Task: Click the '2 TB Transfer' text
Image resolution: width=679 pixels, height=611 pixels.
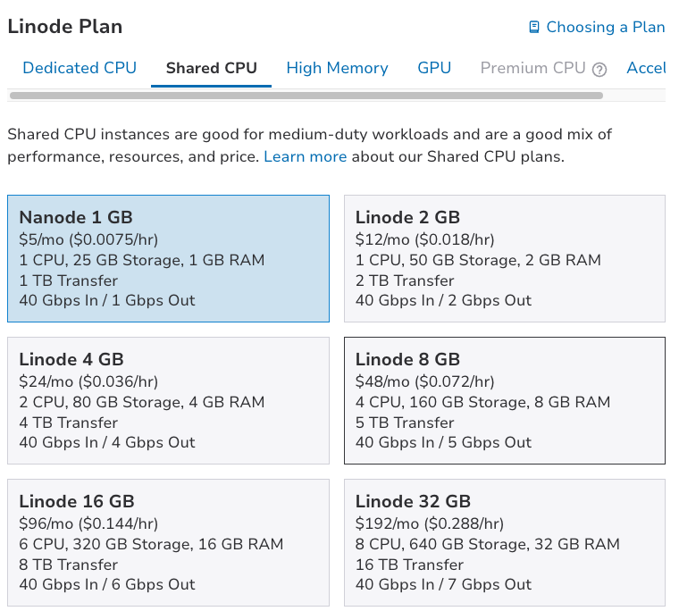Action: pos(405,280)
